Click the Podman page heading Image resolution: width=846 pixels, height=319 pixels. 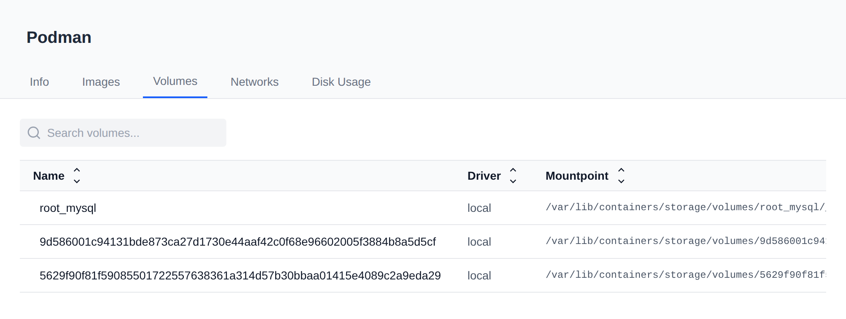tap(59, 38)
